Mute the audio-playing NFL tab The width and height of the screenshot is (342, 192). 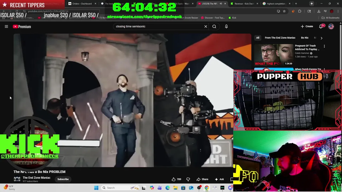[220, 4]
